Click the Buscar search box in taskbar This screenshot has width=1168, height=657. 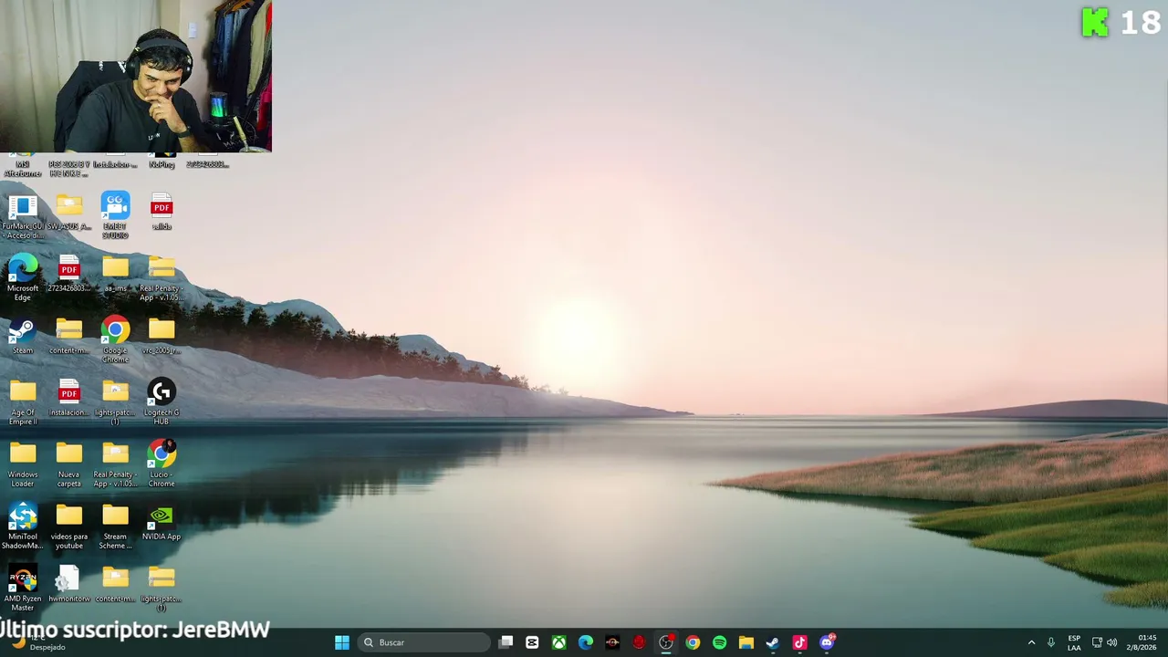pyautogui.click(x=423, y=642)
